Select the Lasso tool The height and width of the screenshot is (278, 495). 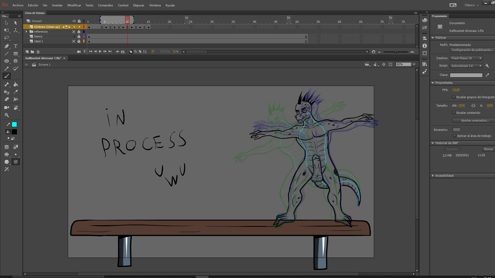[6, 38]
